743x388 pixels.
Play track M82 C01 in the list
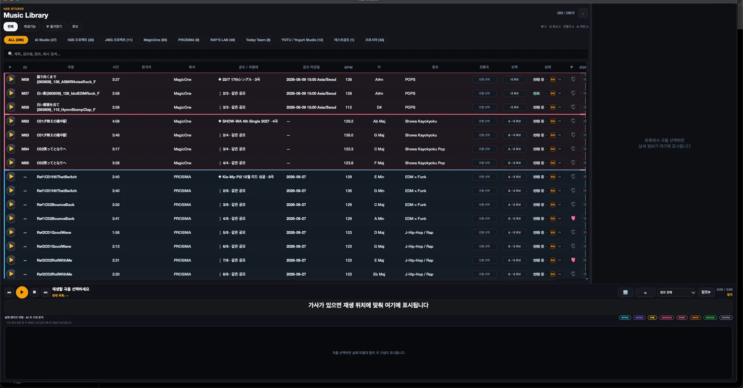pos(11,121)
